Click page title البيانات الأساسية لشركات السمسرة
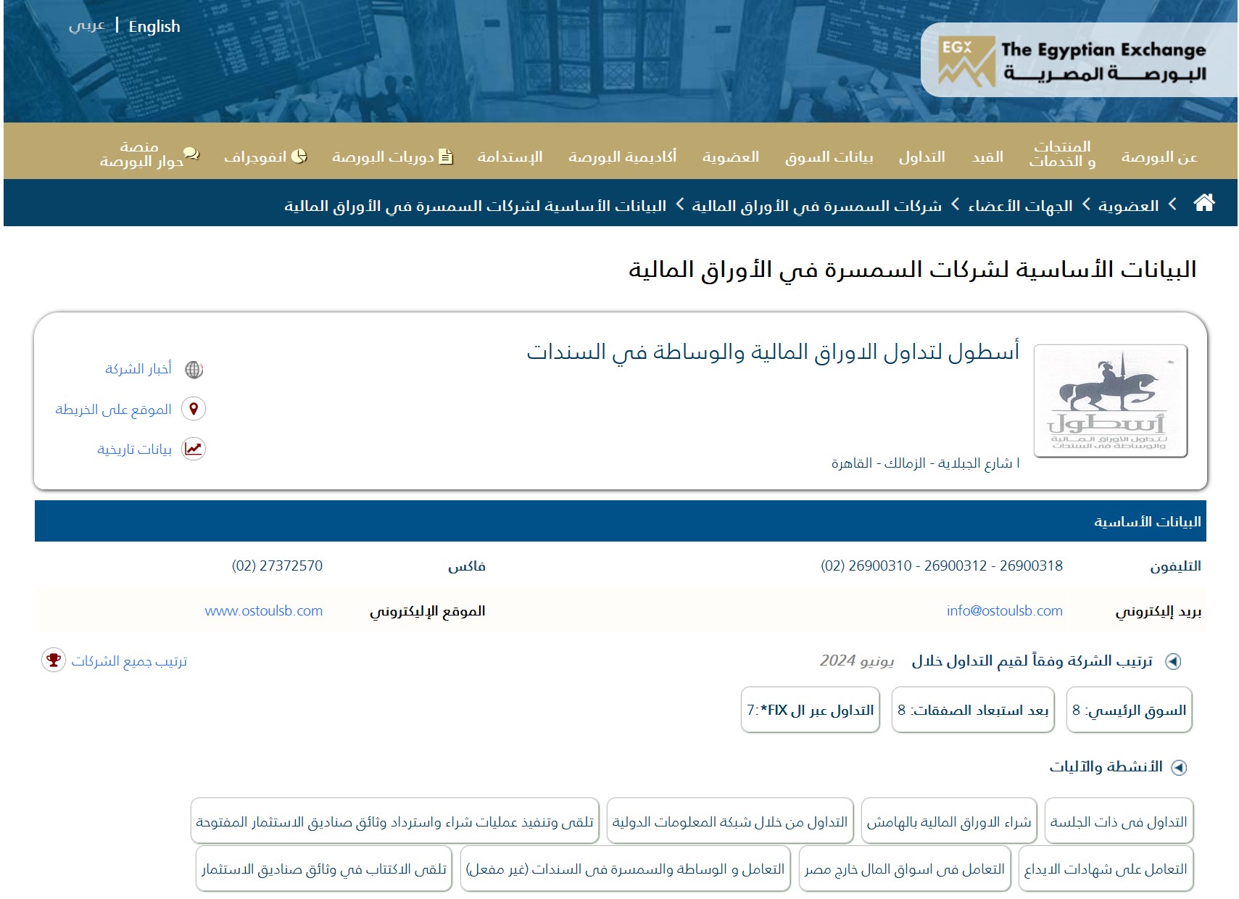1239x899 pixels. click(x=912, y=270)
